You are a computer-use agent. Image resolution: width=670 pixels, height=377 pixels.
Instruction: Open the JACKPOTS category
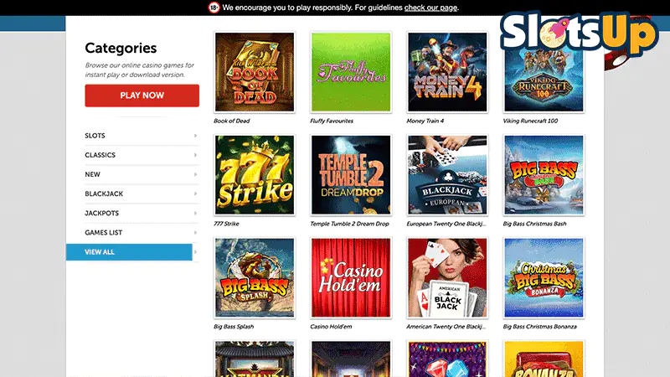tap(141, 213)
